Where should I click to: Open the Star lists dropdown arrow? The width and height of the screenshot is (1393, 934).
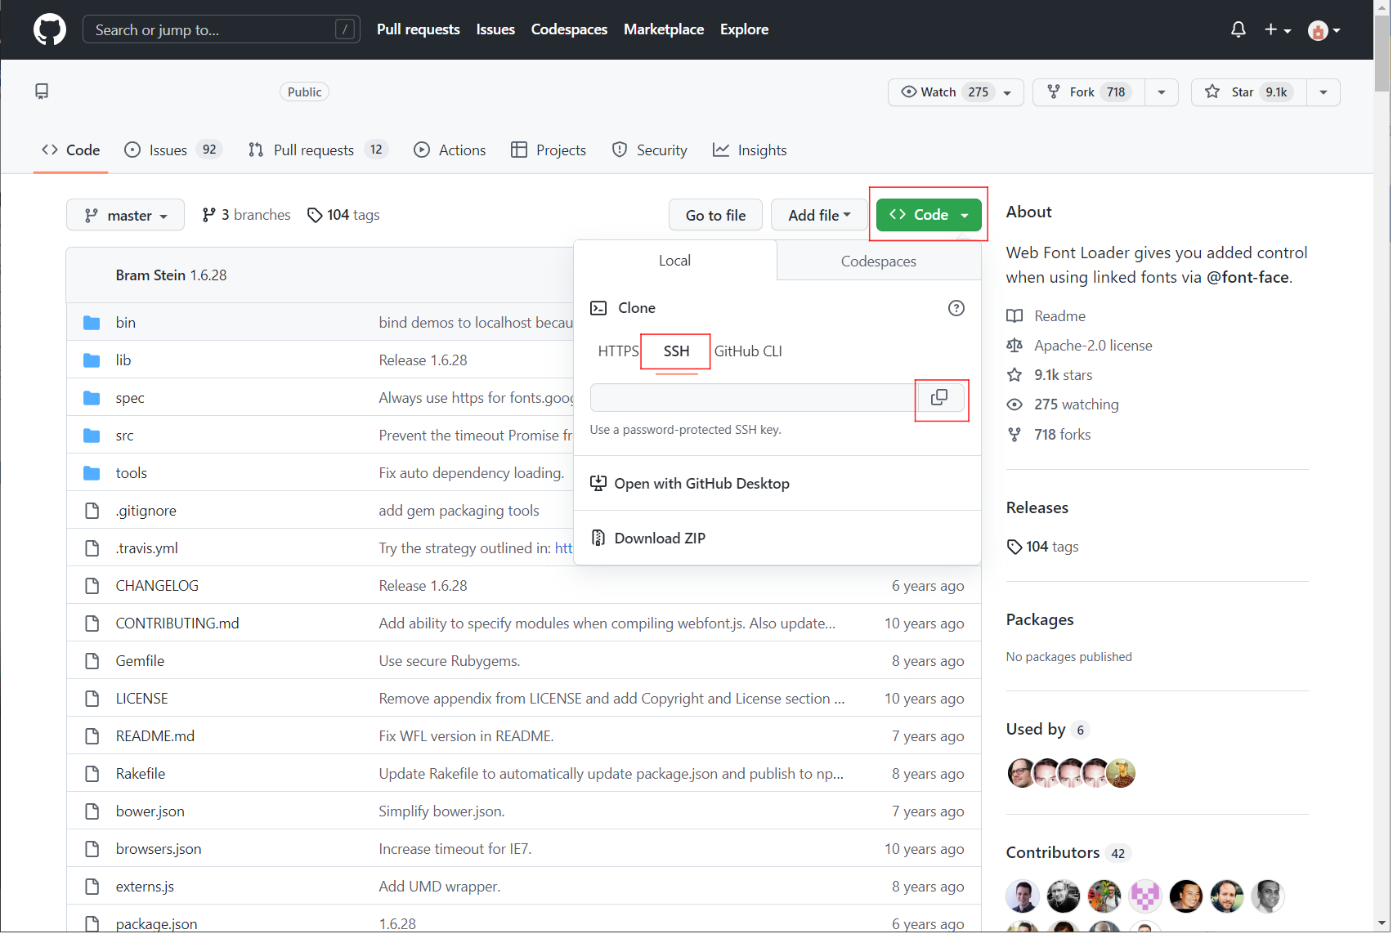coord(1324,92)
